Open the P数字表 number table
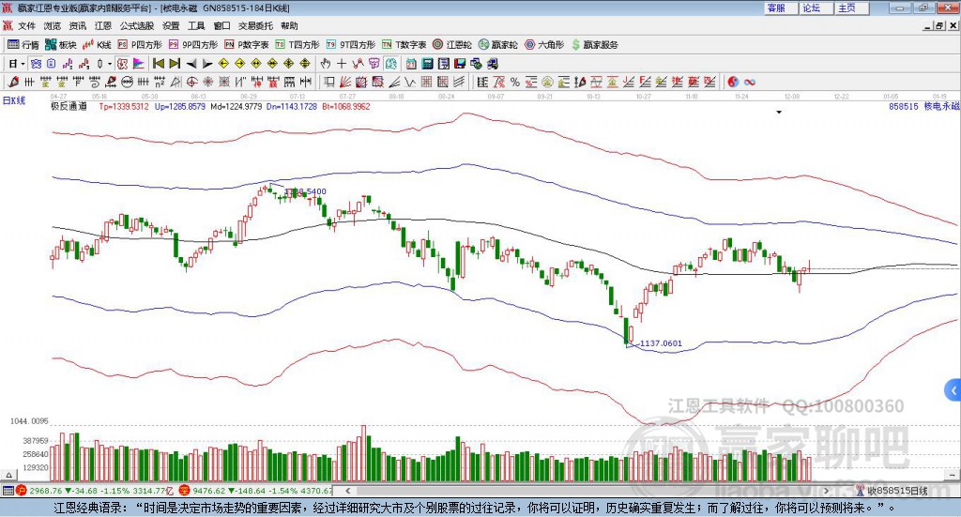Viewport: 961px width, 517px height. coord(247,45)
